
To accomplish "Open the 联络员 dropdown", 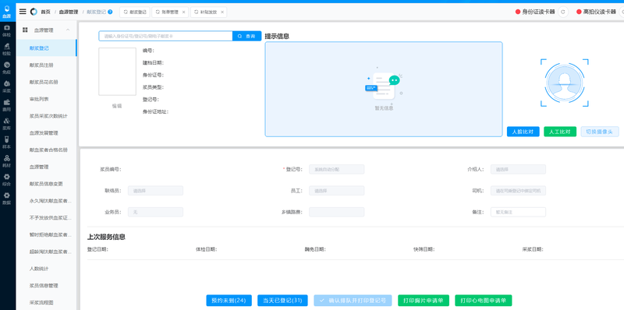I will [155, 190].
